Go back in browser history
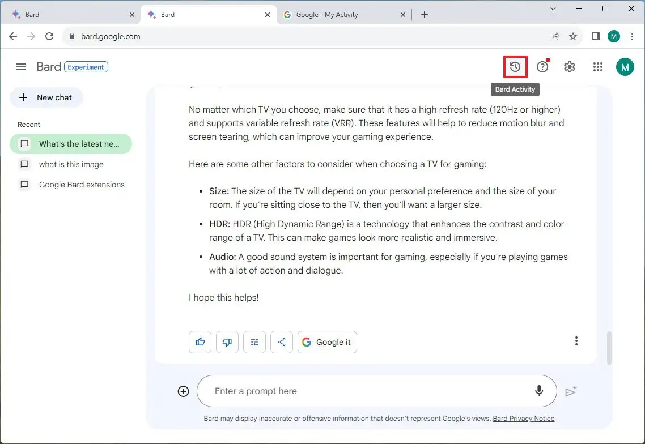This screenshot has height=444, width=645. [13, 36]
